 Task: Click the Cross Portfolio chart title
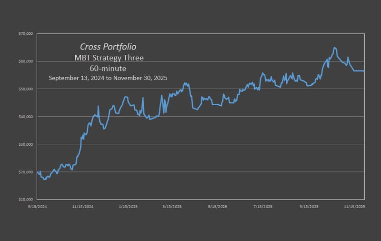tap(109, 47)
